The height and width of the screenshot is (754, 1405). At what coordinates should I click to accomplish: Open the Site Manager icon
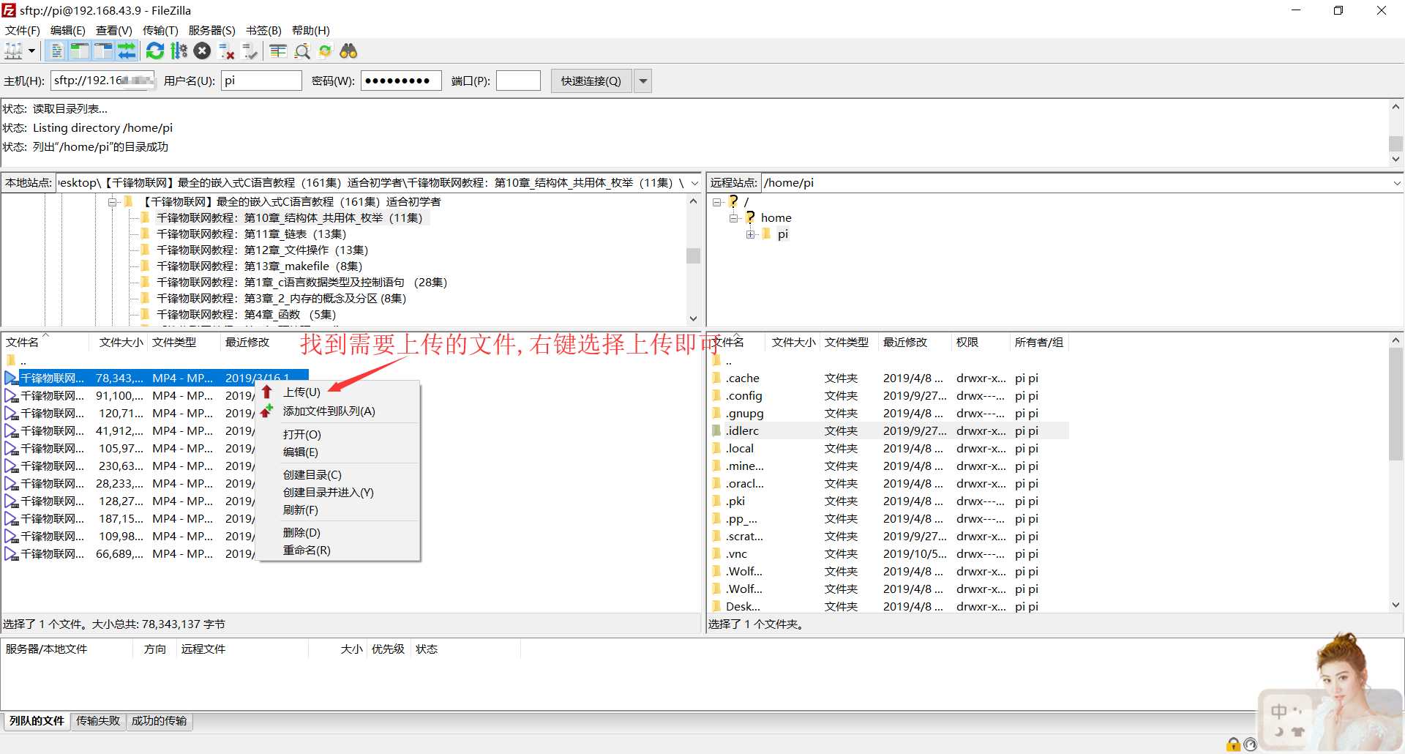14,51
